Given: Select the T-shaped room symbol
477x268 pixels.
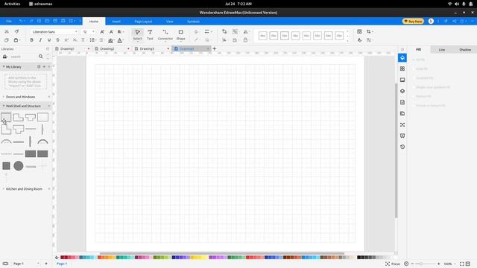Looking at the screenshot, I should pyautogui.click(x=31, y=118).
